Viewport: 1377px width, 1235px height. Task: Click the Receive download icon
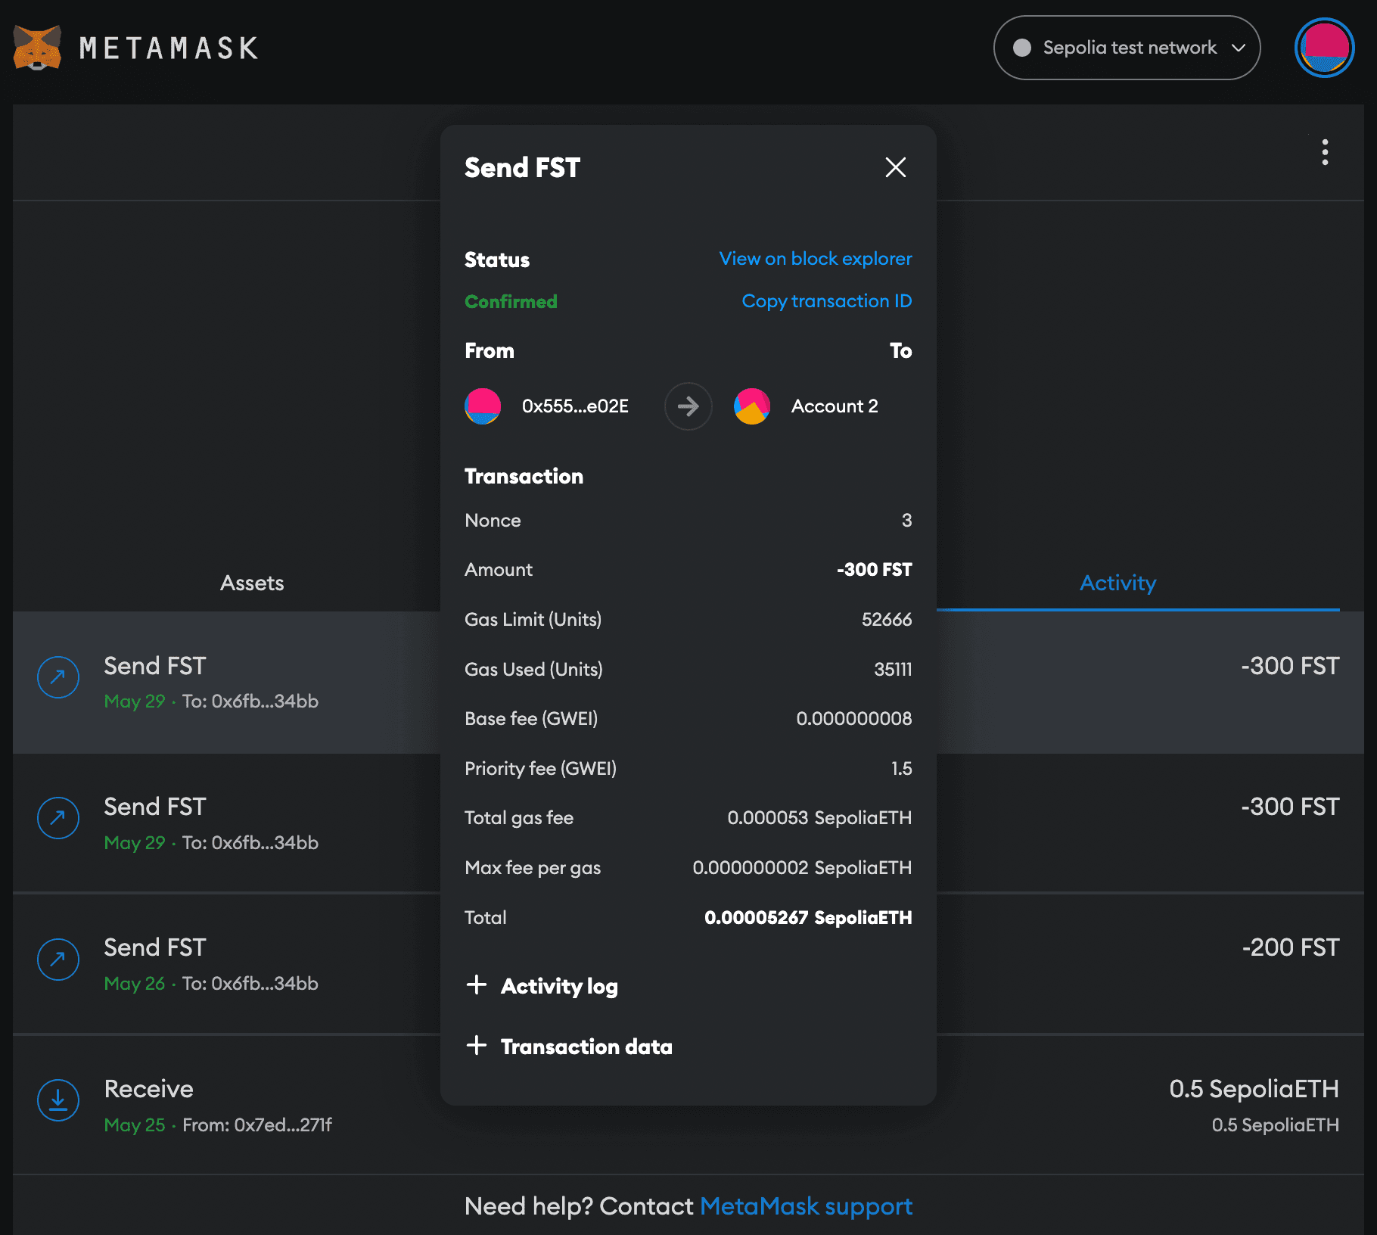tap(58, 1100)
